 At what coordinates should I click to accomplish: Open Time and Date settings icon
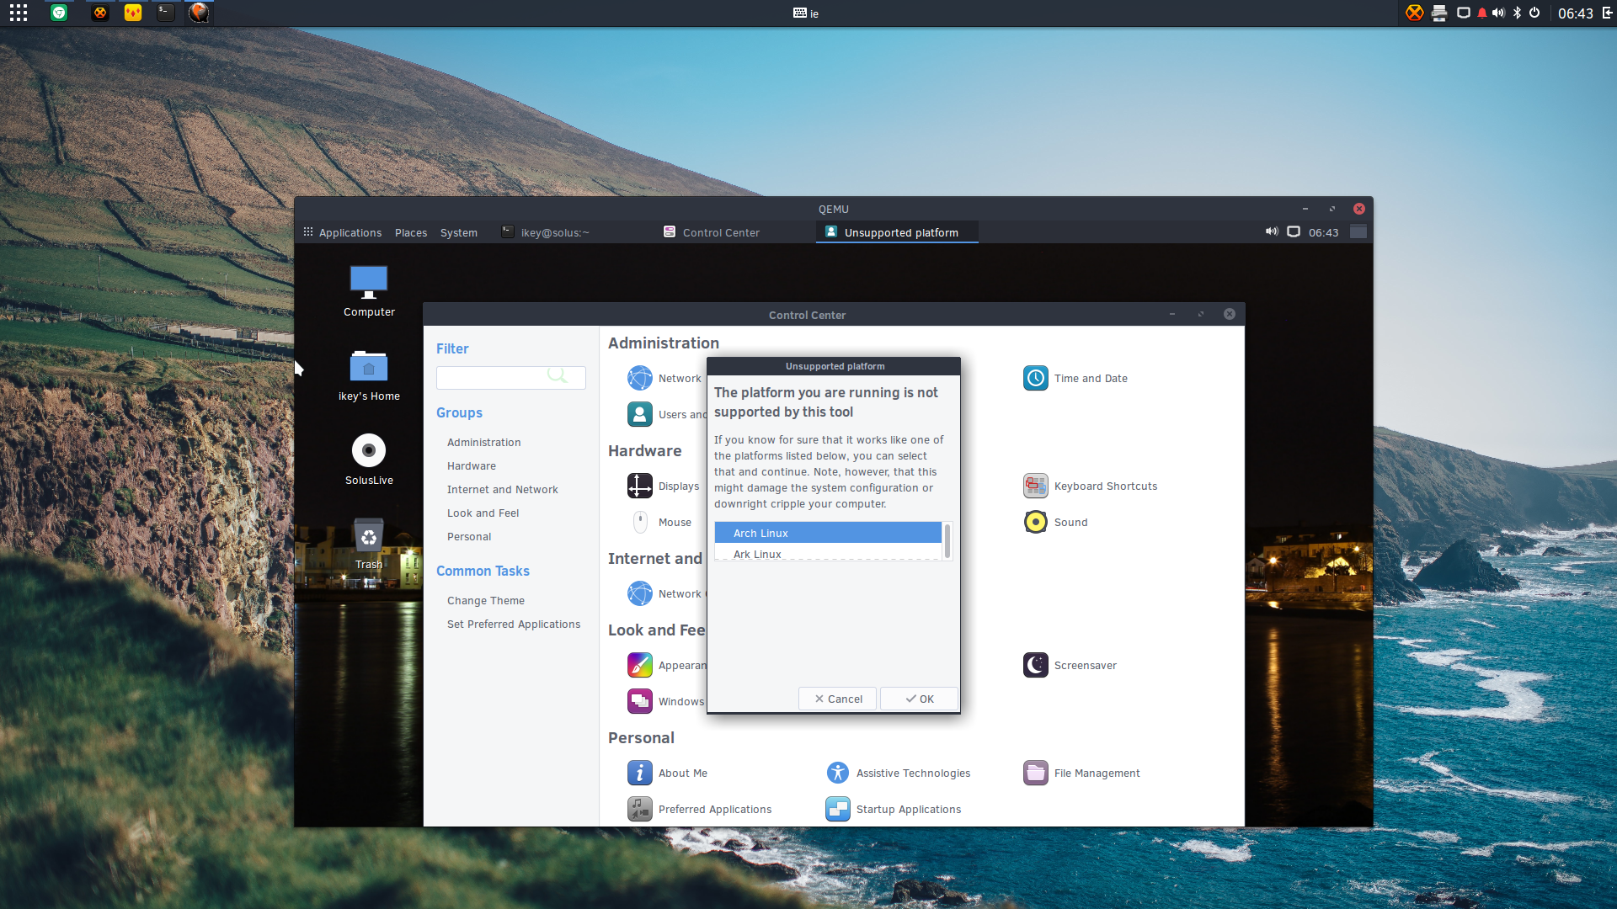[1036, 378]
